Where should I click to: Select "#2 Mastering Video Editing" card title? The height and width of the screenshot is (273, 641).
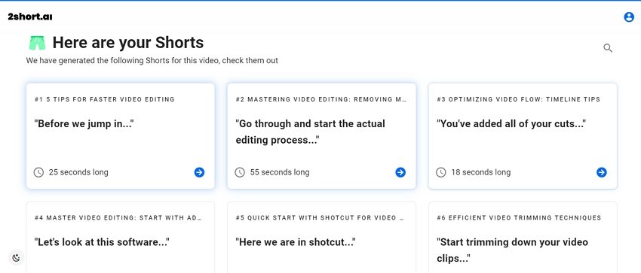point(321,99)
